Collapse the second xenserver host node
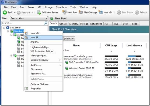The image size is (150, 106). [x=11, y=55]
